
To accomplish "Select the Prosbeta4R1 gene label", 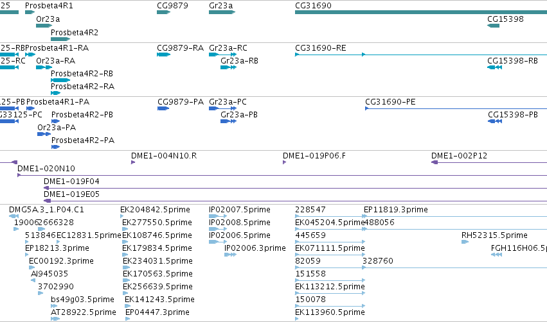I will point(49,6).
